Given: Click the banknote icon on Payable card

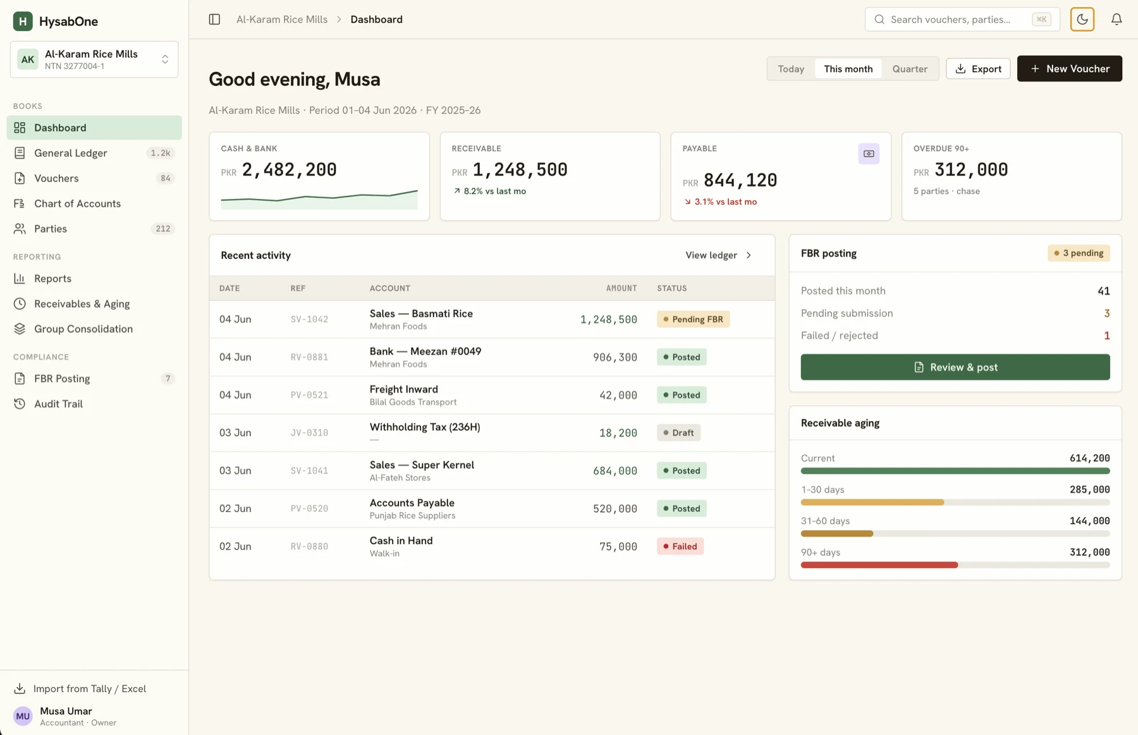Looking at the screenshot, I should (869, 154).
